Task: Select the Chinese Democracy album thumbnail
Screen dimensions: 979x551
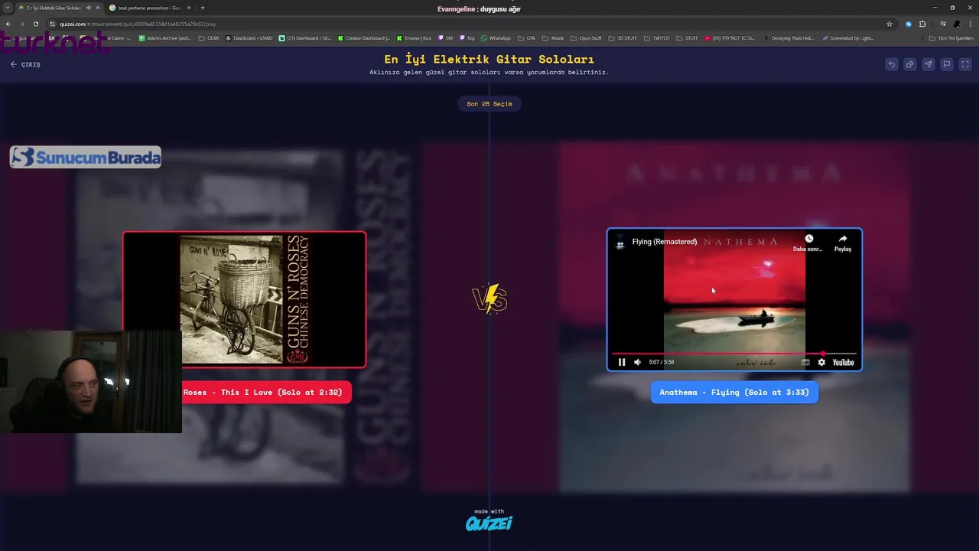Action: [245, 299]
